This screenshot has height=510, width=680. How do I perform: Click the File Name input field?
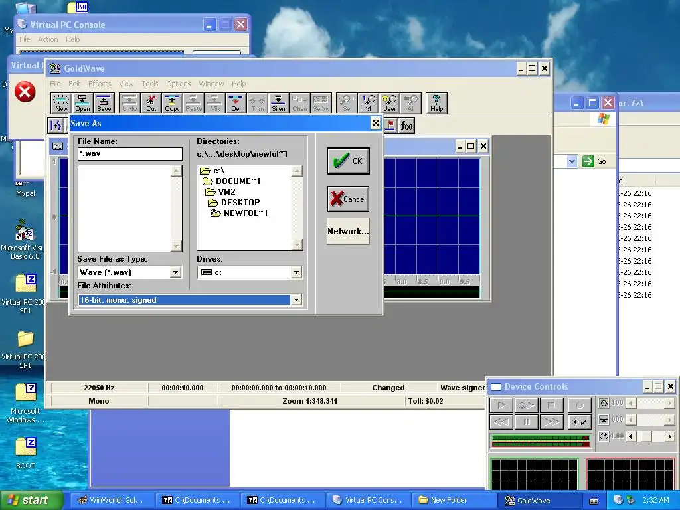click(x=130, y=153)
